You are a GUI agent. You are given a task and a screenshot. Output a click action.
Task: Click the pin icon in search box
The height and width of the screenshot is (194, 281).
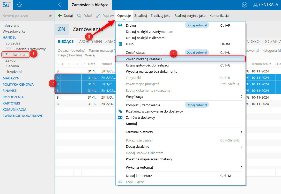50,16
